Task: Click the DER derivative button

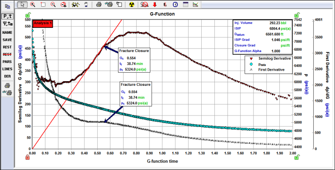Action: click(x=7, y=76)
